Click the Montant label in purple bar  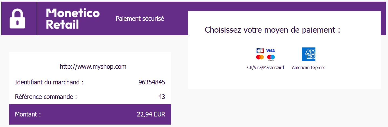click(28, 114)
